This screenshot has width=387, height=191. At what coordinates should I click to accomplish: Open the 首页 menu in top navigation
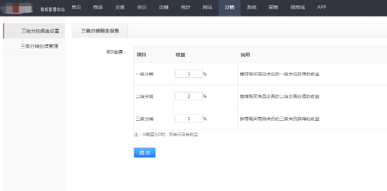click(76, 7)
